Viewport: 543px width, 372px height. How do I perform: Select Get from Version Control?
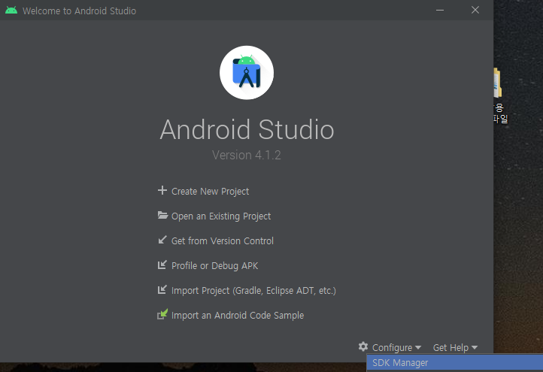223,240
